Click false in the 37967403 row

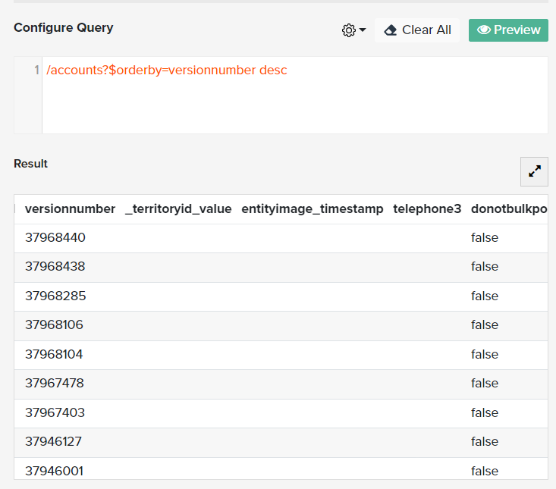[x=485, y=413]
